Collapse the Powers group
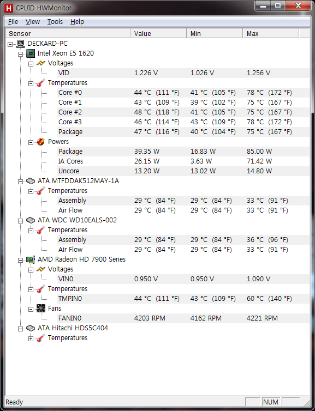 tap(31, 143)
